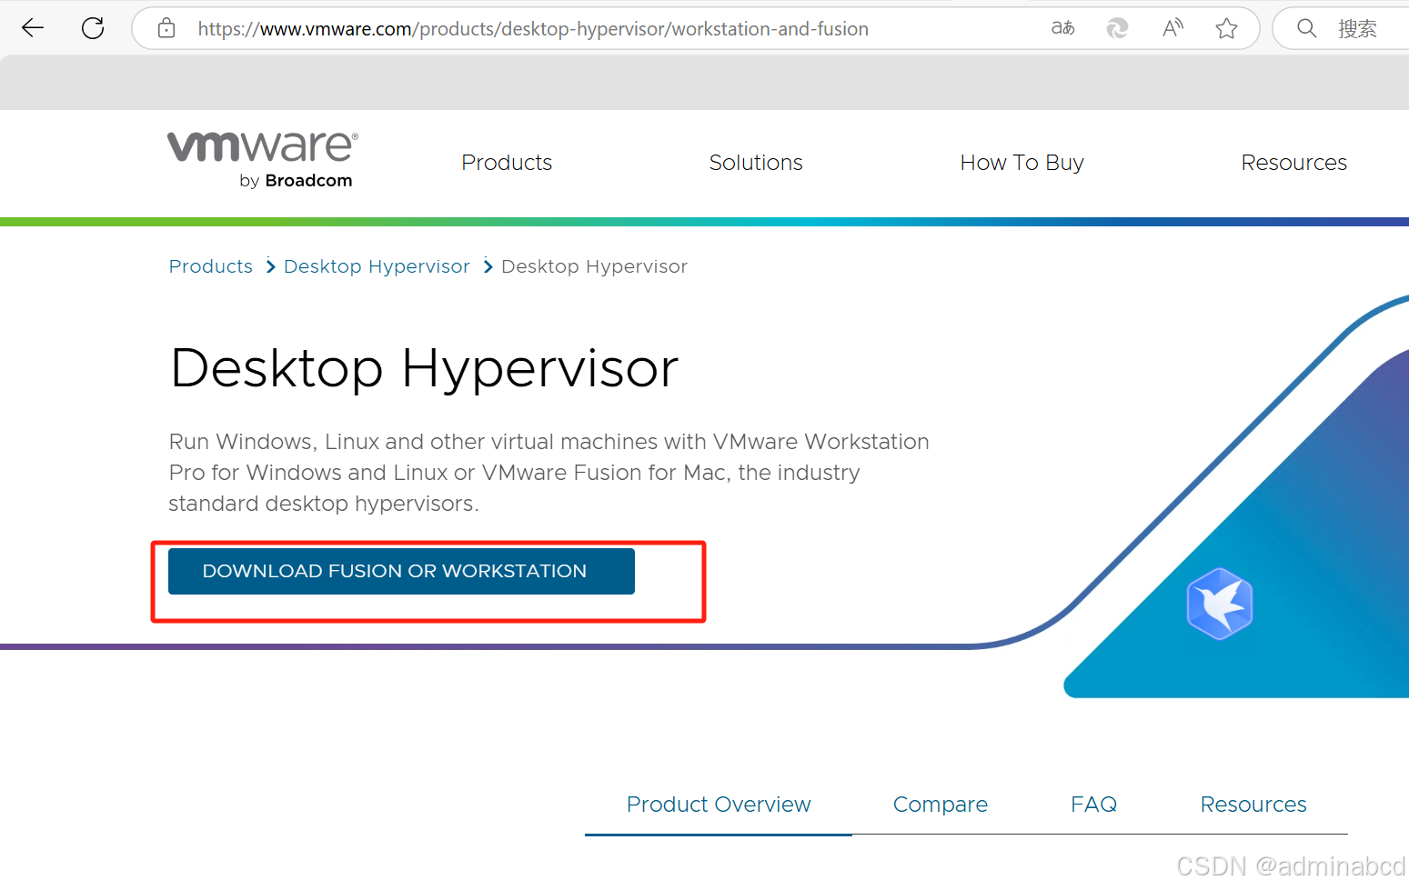This screenshot has height=890, width=1409.
Task: Click Download Fusion or Workstation button
Action: [401, 571]
